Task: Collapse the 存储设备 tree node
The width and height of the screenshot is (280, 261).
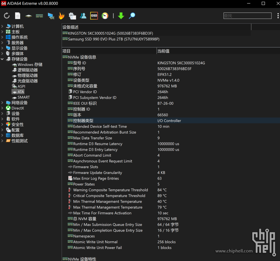Action: click(2, 59)
